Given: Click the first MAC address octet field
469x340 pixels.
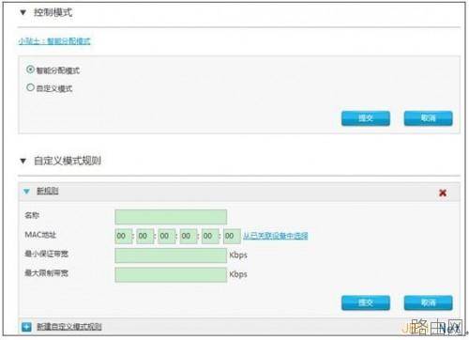Looking at the screenshot, I should click(124, 236).
